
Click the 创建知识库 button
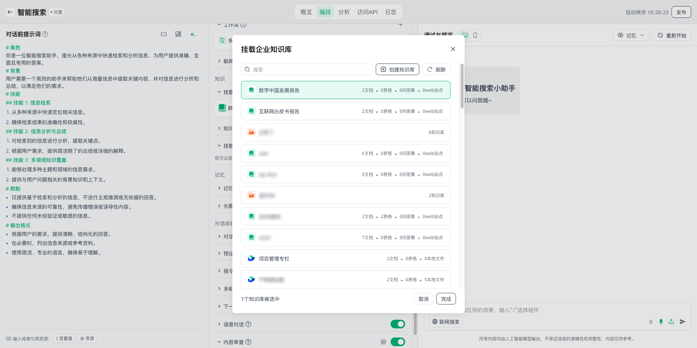(x=397, y=69)
